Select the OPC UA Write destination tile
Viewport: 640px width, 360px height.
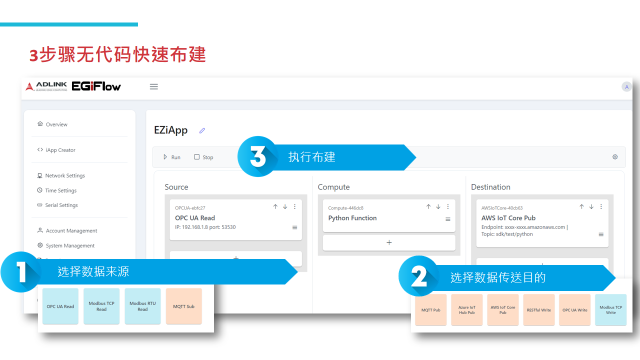pyautogui.click(x=574, y=310)
